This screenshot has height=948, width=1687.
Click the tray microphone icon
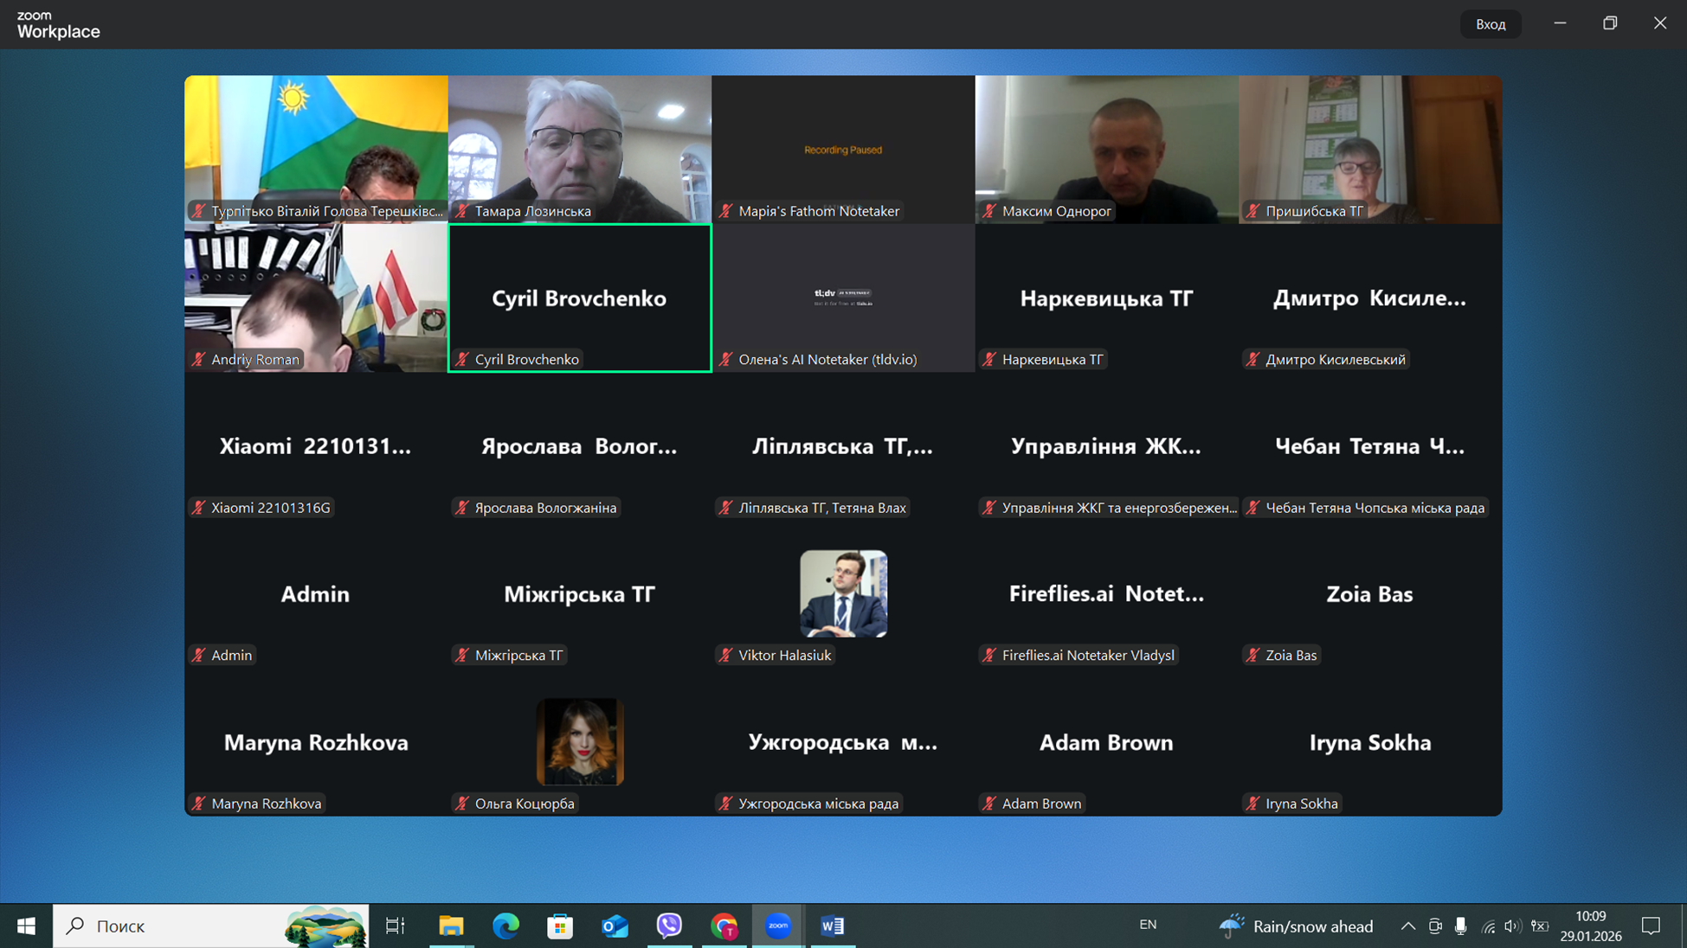point(1461,926)
